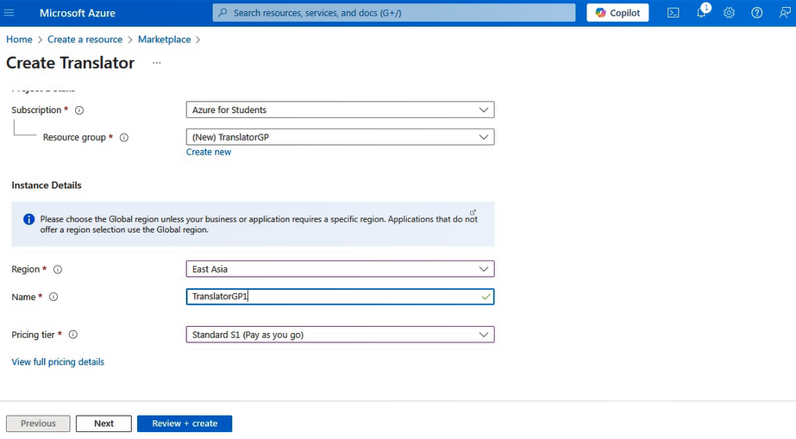
Task: Open the Feedback icon
Action: coord(784,13)
